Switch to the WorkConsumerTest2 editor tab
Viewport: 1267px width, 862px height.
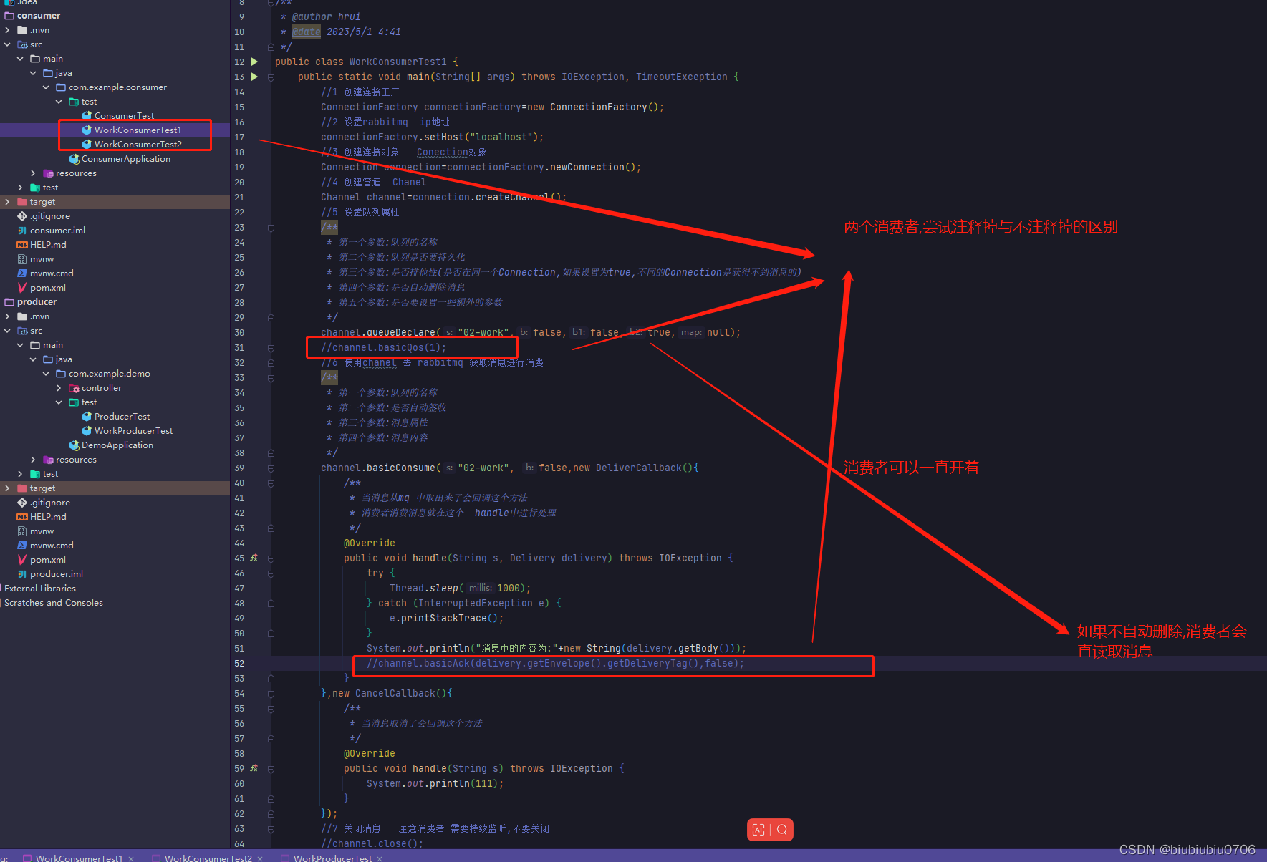click(x=208, y=858)
